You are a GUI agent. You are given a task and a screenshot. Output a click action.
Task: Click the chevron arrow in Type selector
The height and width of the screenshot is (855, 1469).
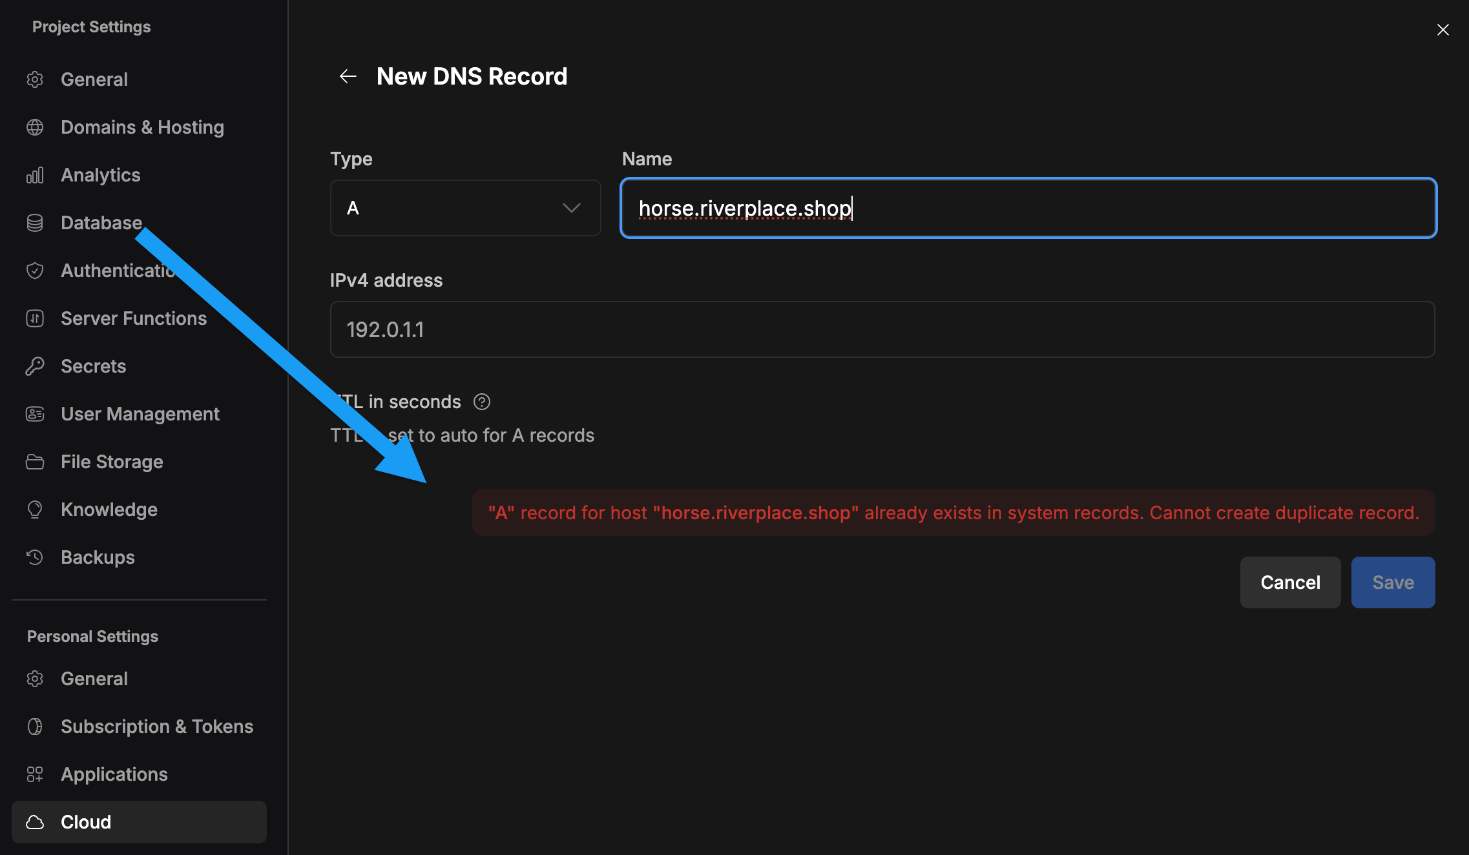coord(572,208)
